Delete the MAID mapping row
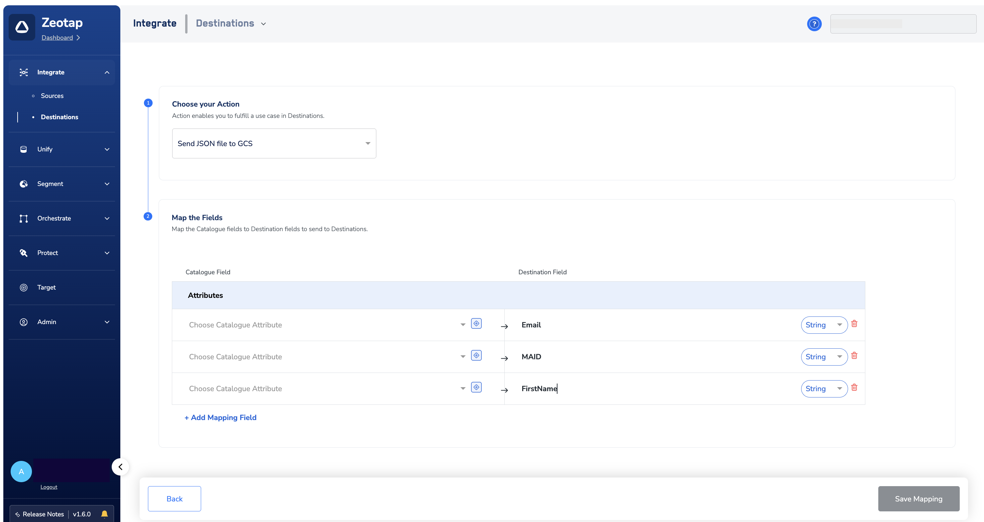 (x=854, y=356)
